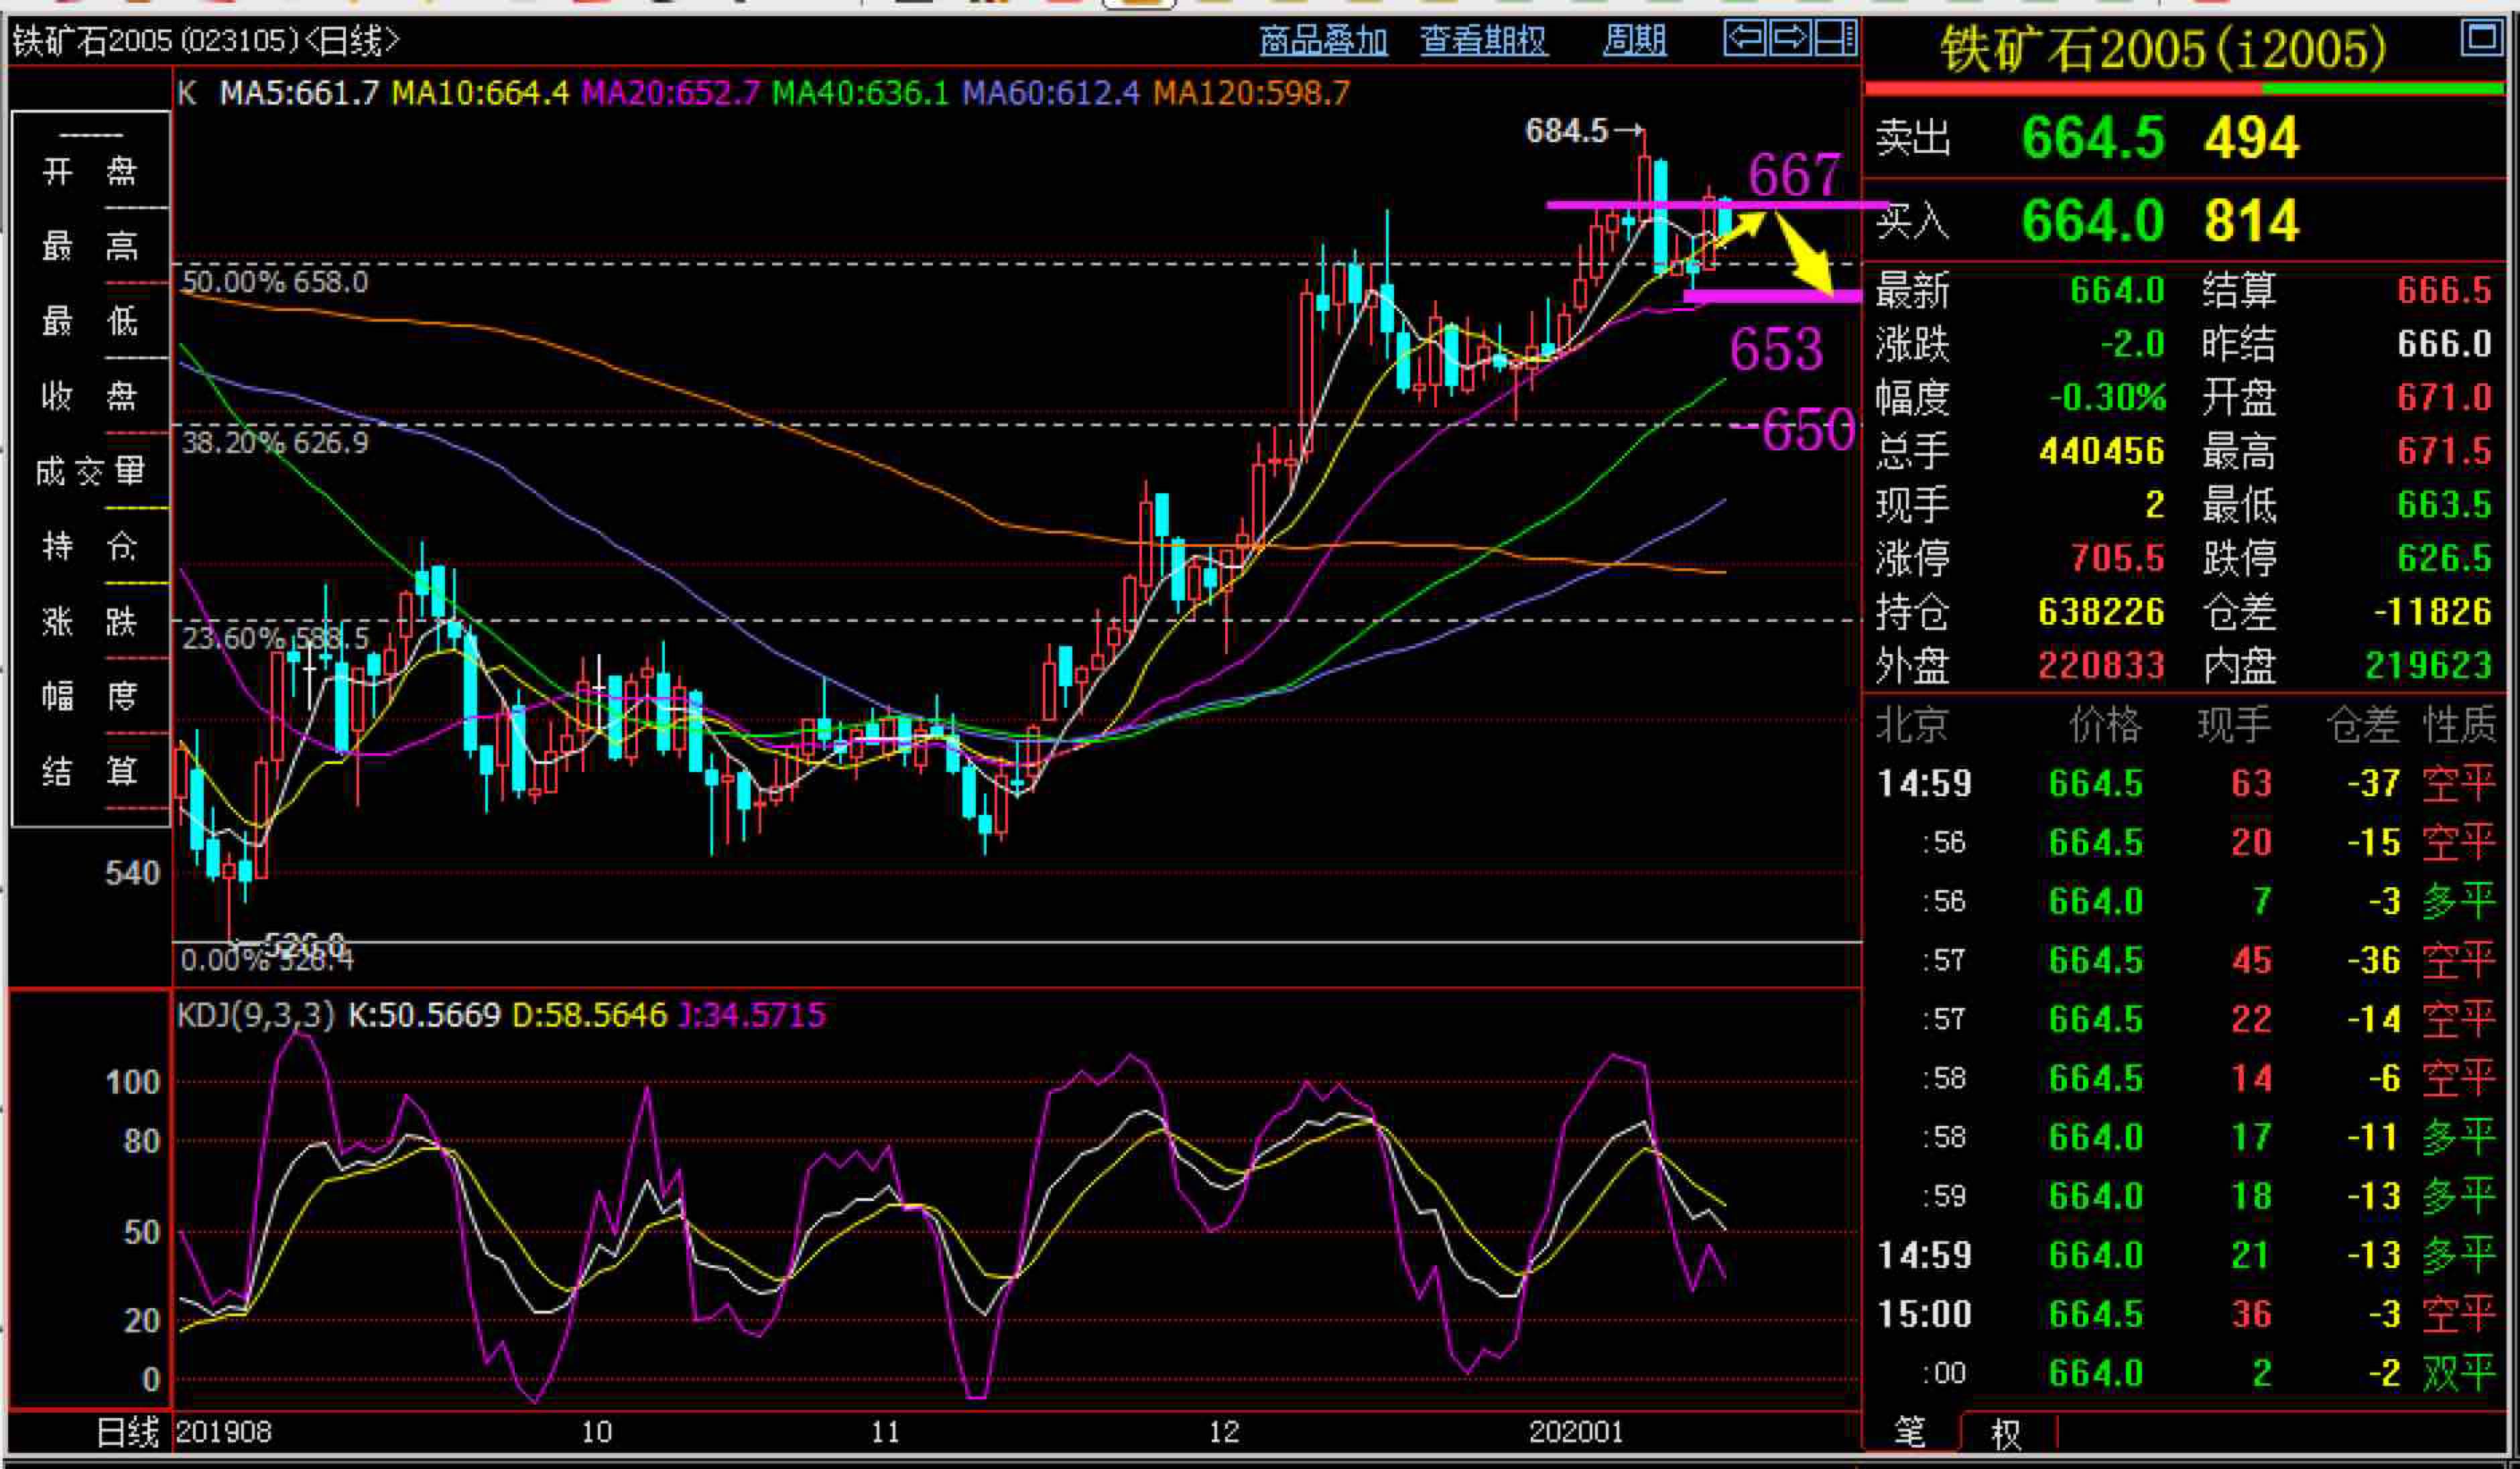Click the 日线 period label at bottom

click(x=127, y=1432)
